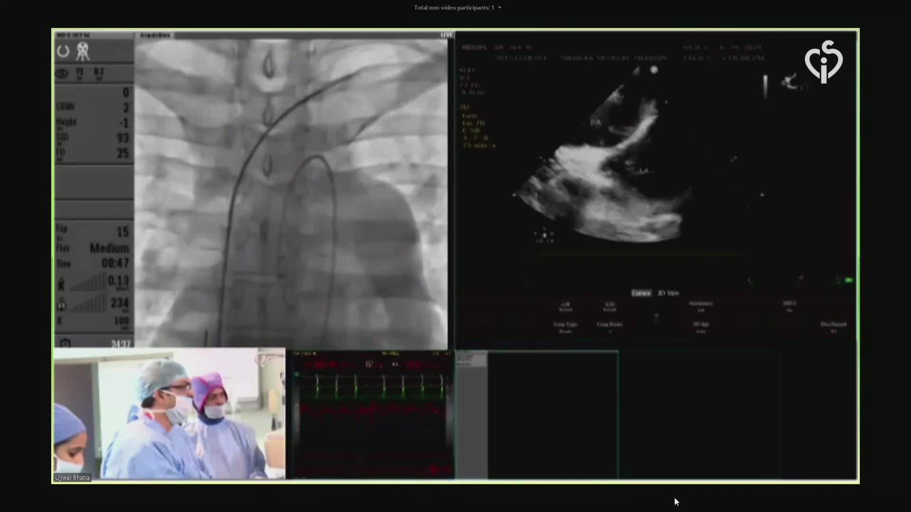Click the circular rotation icon in fluoroscopy panel
911x512 pixels.
point(63,51)
